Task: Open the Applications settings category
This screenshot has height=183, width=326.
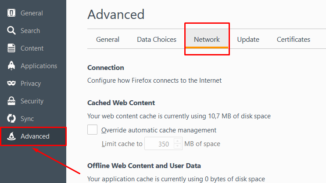Action: (x=39, y=66)
